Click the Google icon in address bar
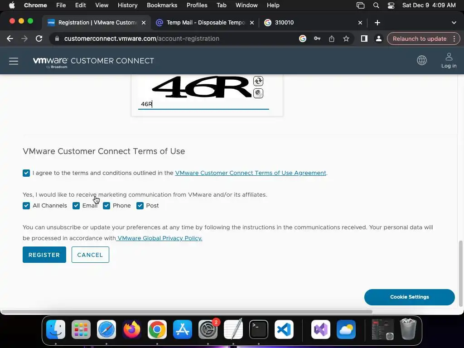Image resolution: width=464 pixels, height=348 pixels. tap(302, 39)
